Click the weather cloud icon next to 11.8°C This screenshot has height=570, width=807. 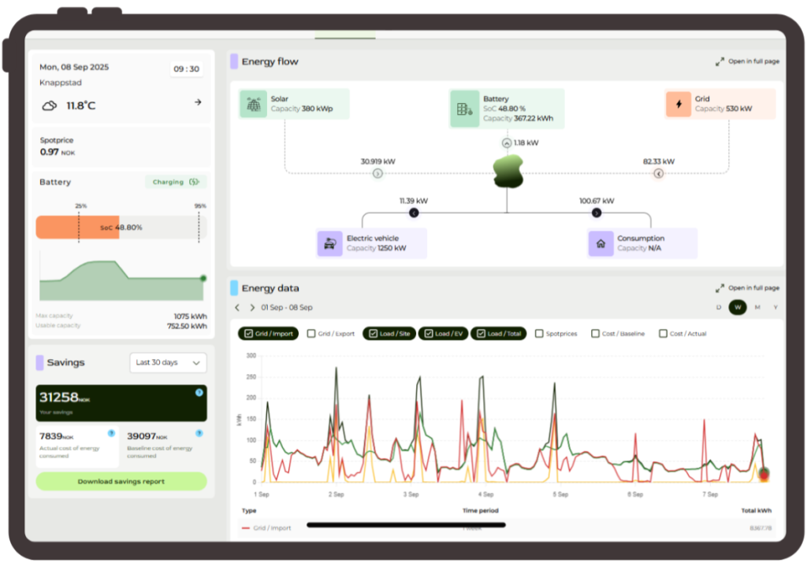pyautogui.click(x=50, y=105)
